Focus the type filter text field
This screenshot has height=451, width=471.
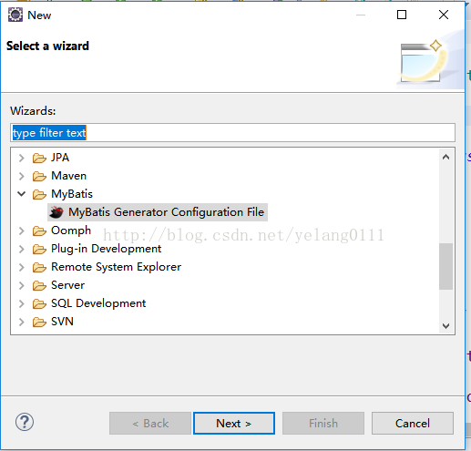[x=232, y=133]
